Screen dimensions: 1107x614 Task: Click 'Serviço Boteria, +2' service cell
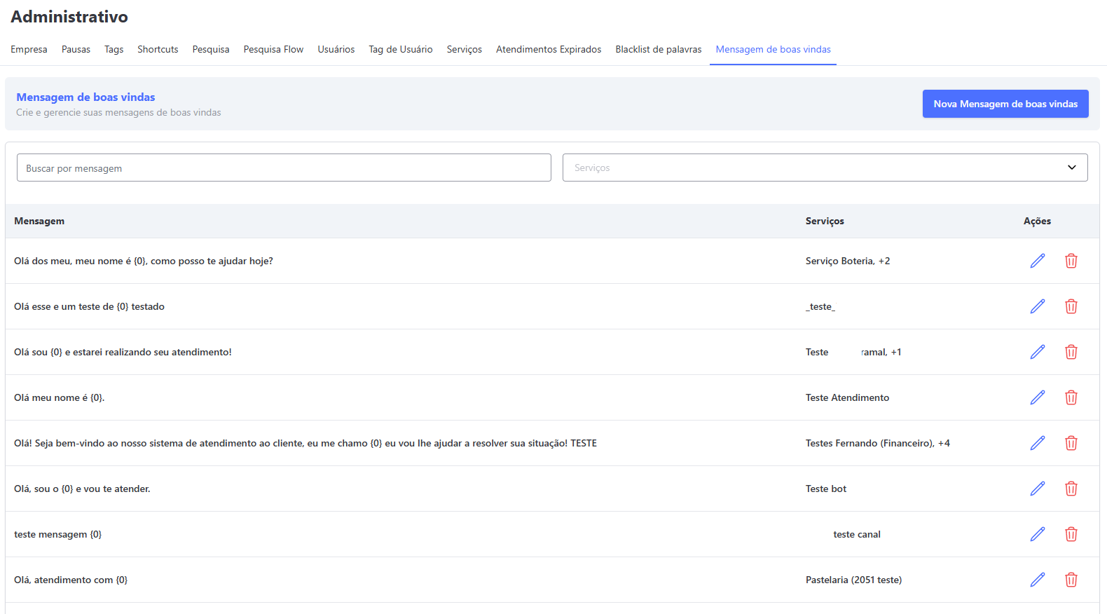pyautogui.click(x=848, y=261)
